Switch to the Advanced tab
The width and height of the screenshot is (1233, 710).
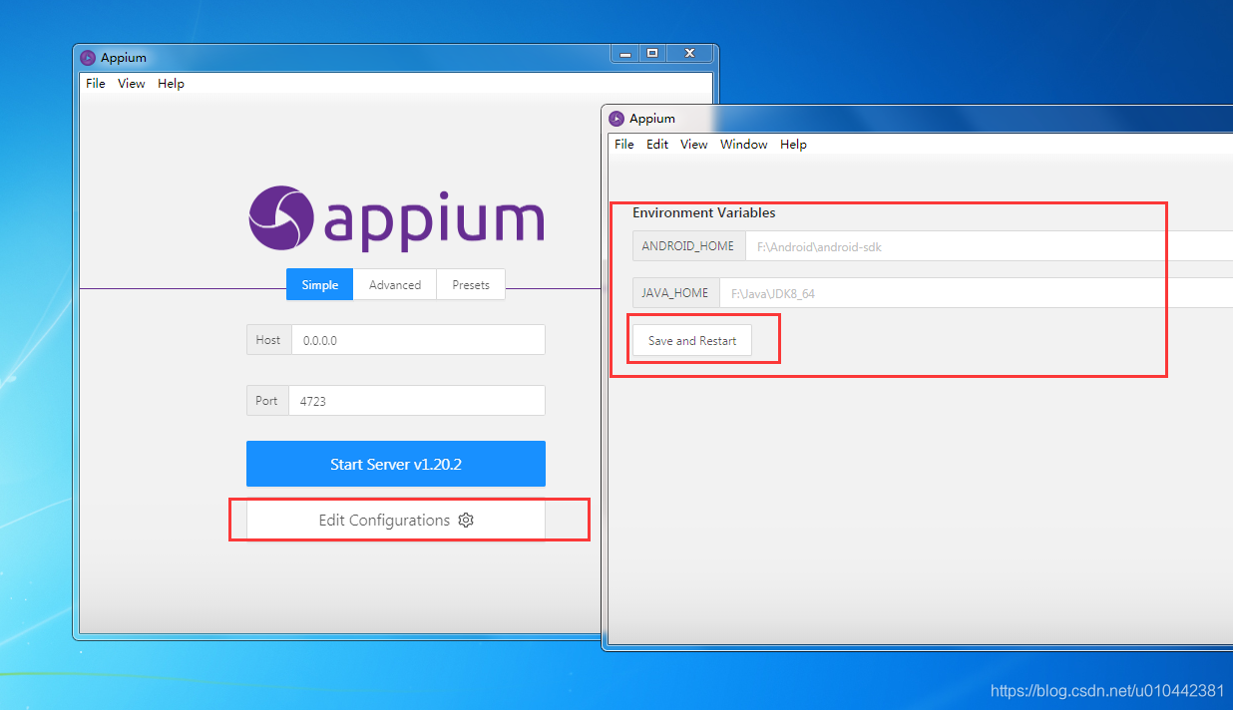395,284
